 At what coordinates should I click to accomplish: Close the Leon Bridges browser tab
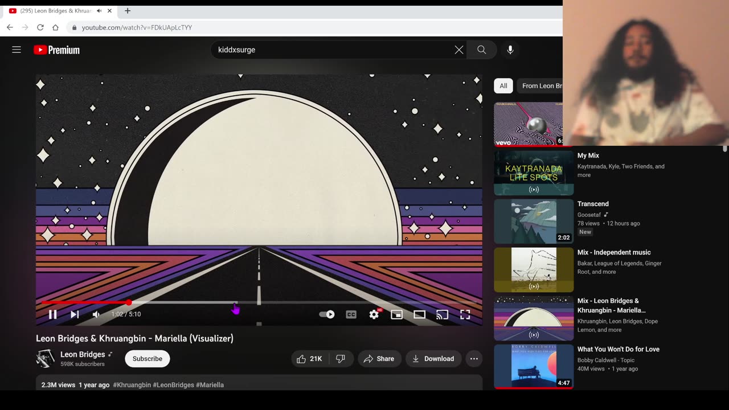pos(109,11)
